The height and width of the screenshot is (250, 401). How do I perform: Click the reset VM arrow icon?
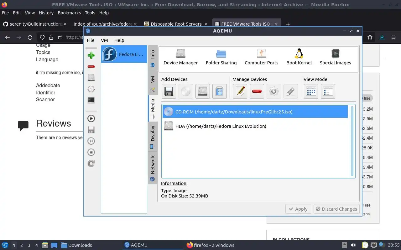click(91, 163)
